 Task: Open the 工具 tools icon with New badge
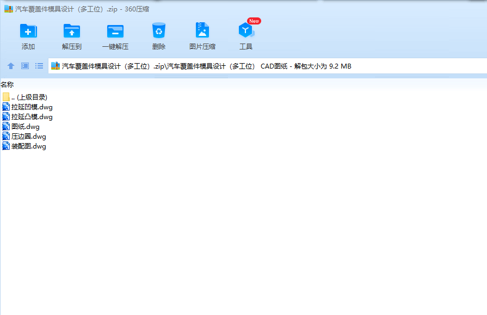(x=246, y=30)
